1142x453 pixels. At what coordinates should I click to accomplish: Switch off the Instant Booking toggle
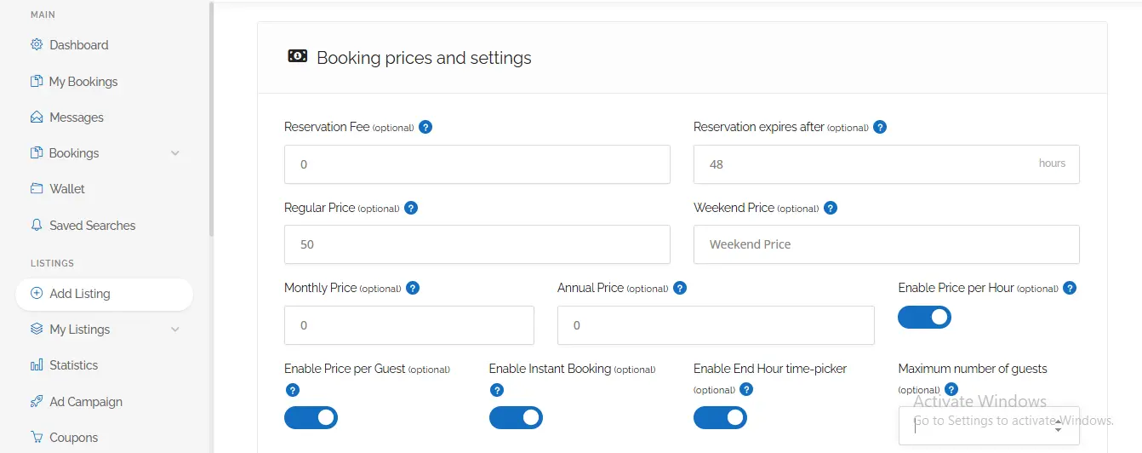tap(516, 417)
